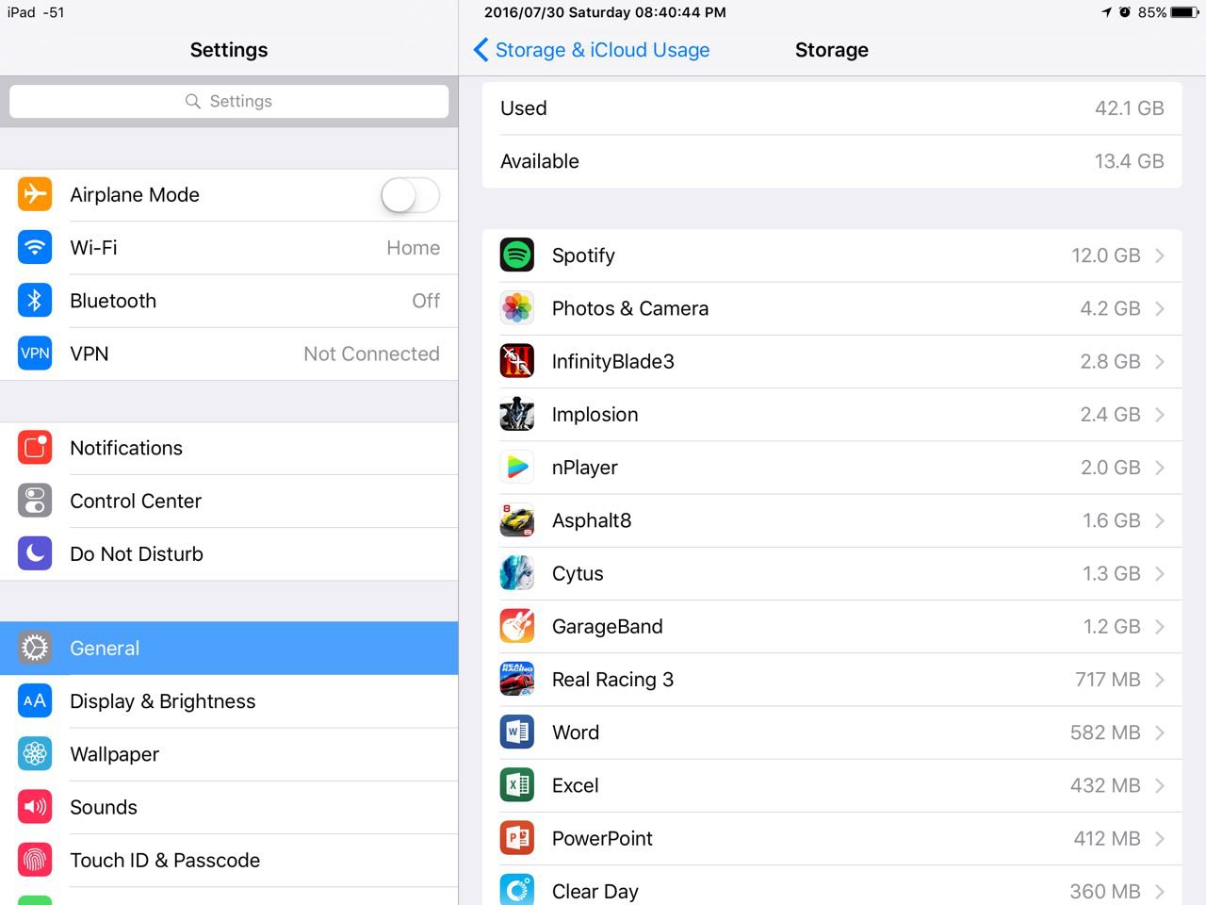The width and height of the screenshot is (1206, 905).
Task: Open Asphalt8 details chevron
Action: [1160, 520]
